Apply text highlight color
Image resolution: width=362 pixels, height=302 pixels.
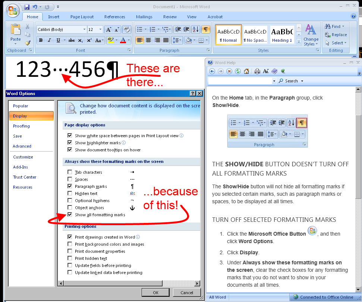(x=110, y=40)
